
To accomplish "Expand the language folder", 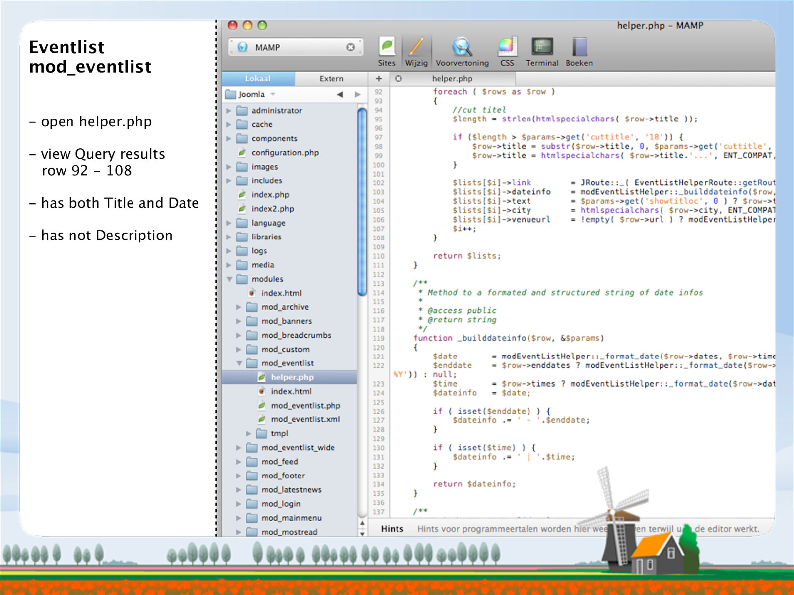I will pyautogui.click(x=229, y=223).
